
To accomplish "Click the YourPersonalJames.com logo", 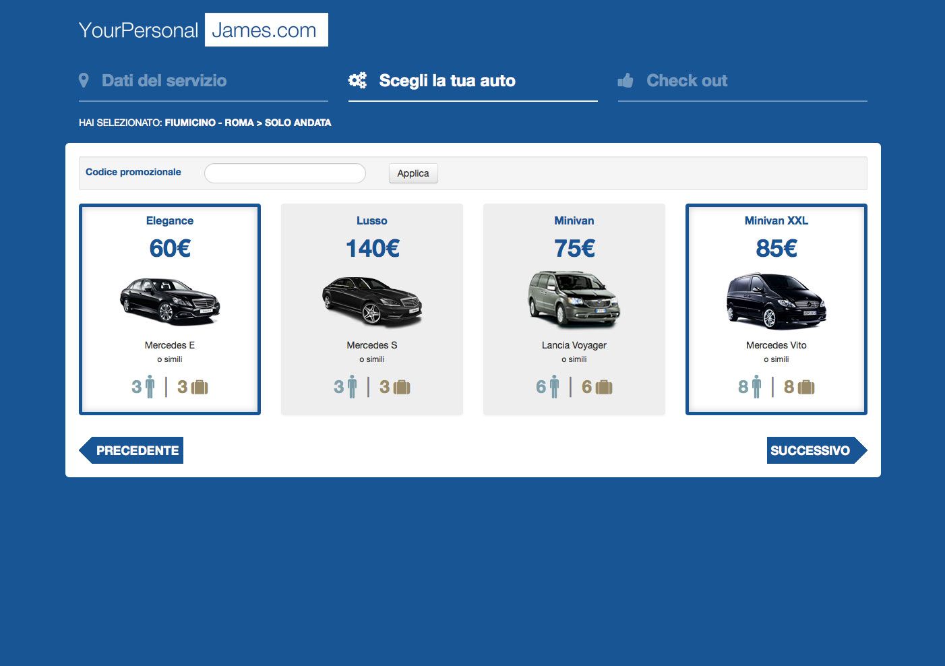I will tap(203, 30).
